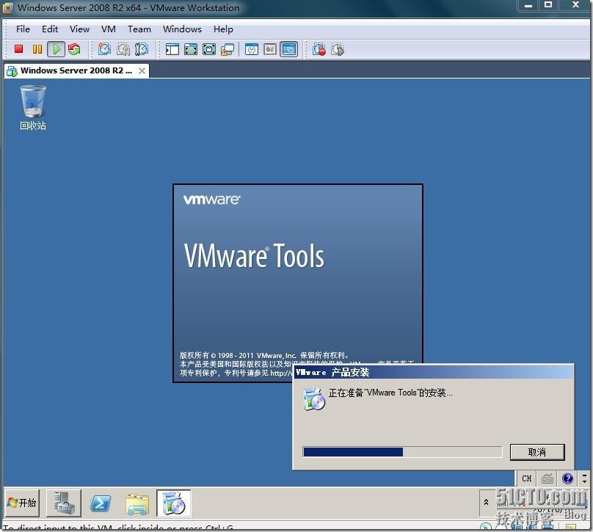Select the console view toolbar icon
Image resolution: width=593 pixels, height=532 pixels.
pyautogui.click(x=289, y=49)
